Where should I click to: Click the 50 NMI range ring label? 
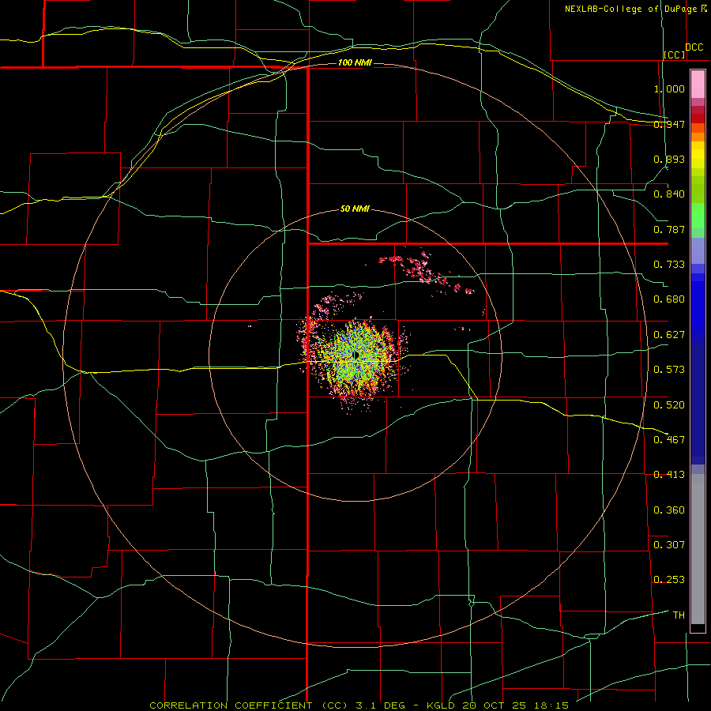pos(355,209)
